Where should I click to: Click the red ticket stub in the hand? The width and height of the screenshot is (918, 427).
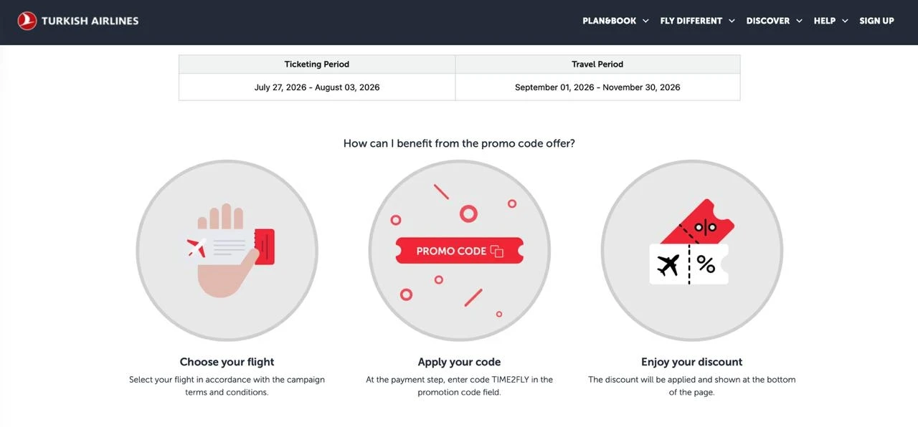(x=264, y=246)
